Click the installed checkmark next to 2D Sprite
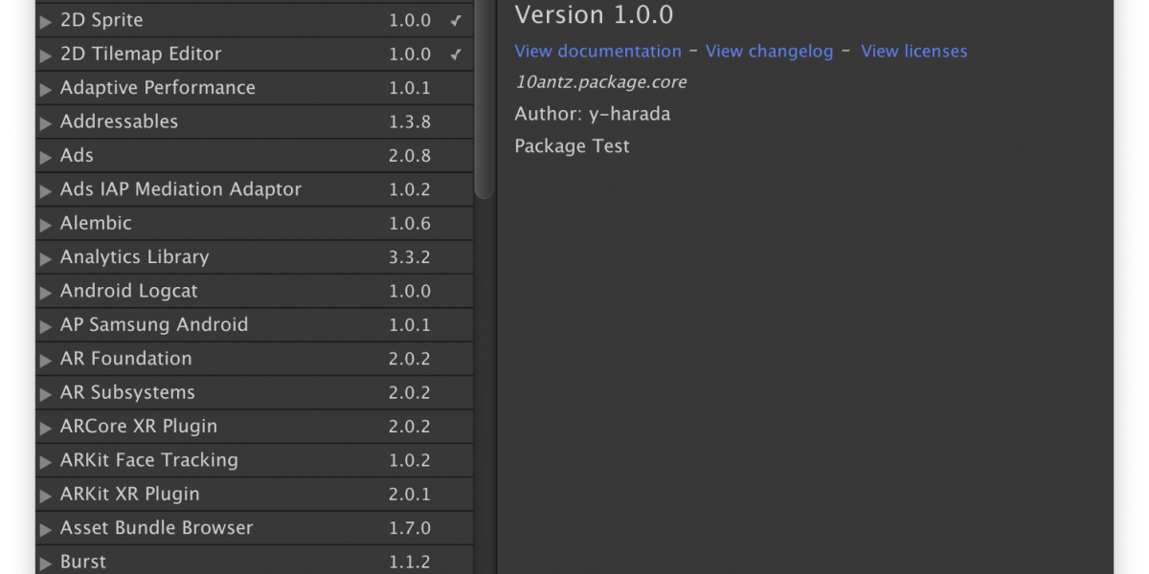This screenshot has height=574, width=1149. (x=456, y=20)
